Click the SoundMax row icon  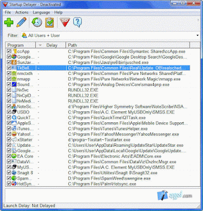(x=14, y=84)
